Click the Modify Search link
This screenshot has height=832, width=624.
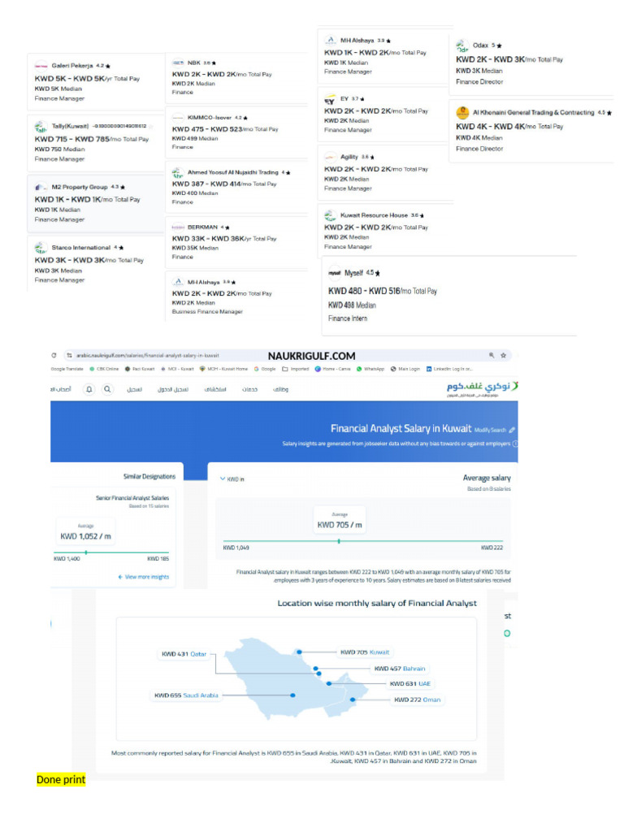click(x=490, y=431)
